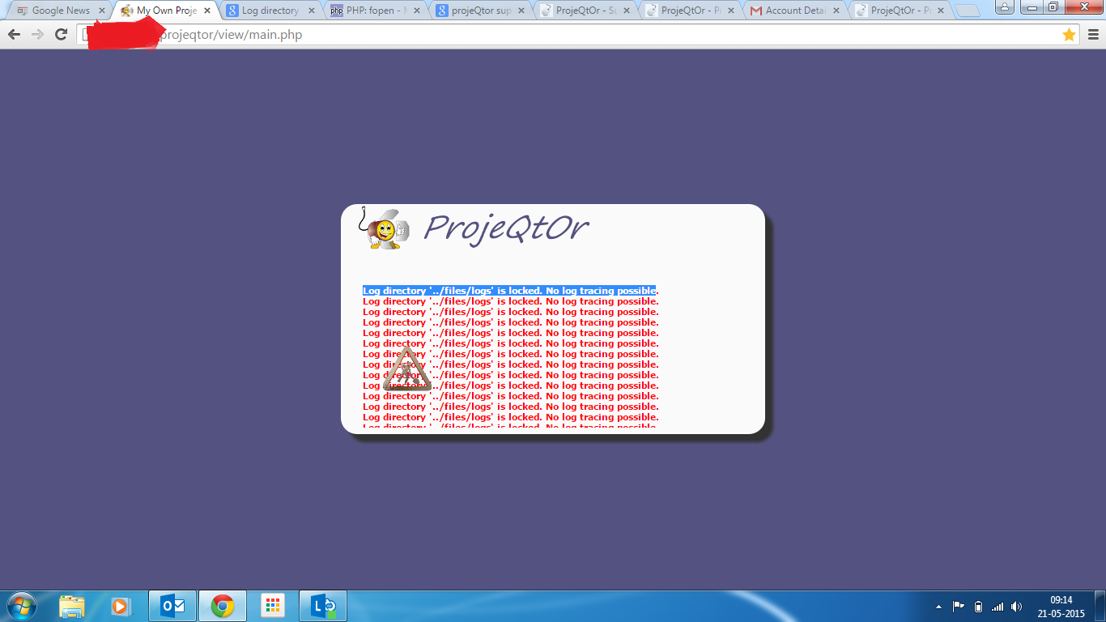Open the Chrome user profile button
1106x622 pixels.
(1005, 6)
